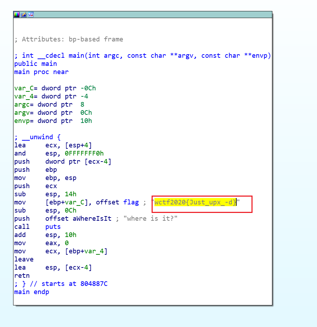Click the 804887C start address

[x=94, y=284]
